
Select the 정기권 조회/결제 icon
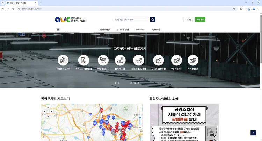click(138, 61)
